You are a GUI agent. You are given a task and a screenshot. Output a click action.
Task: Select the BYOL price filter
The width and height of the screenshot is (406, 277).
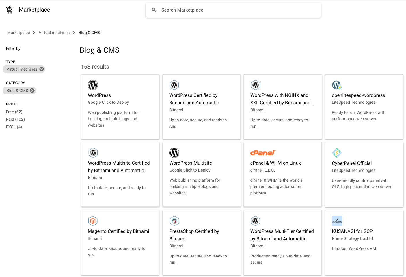14,127
